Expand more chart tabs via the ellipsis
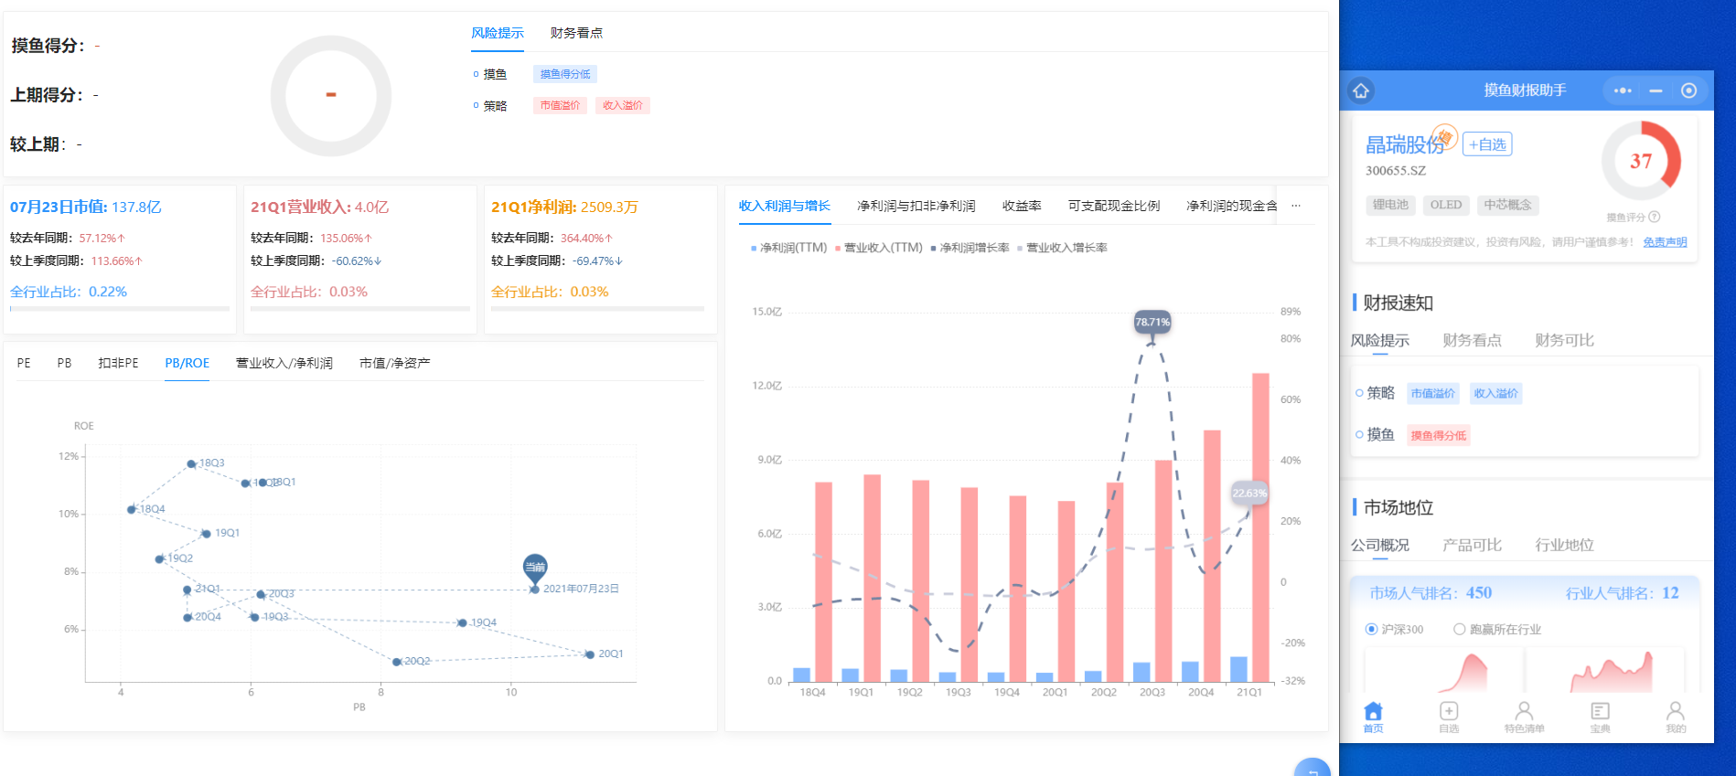The image size is (1736, 776). click(1295, 206)
